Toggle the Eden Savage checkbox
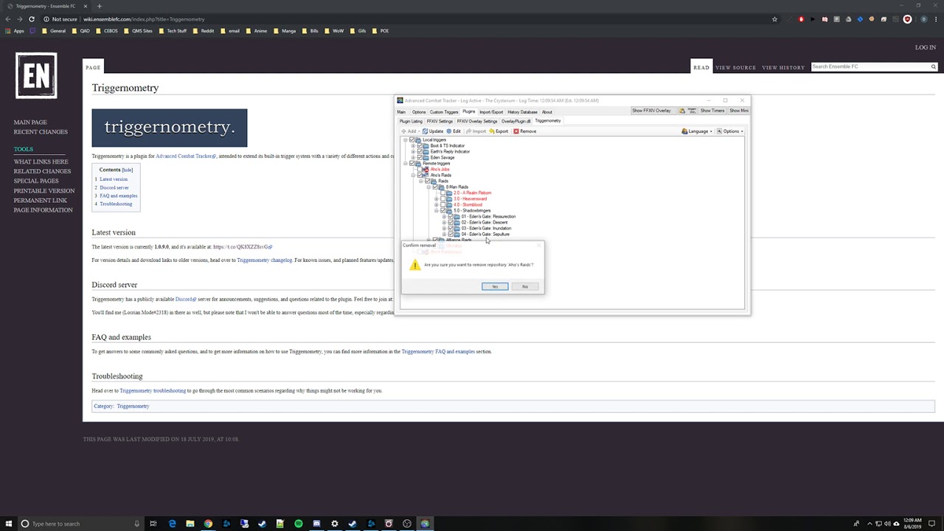Image resolution: width=944 pixels, height=531 pixels. (420, 158)
